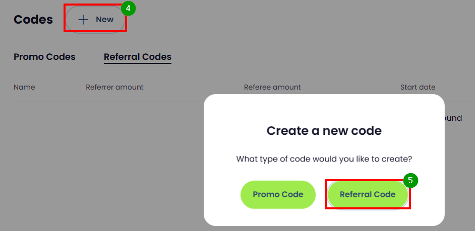Click the partially hidden 'ound' table text
The height and width of the screenshot is (231, 475).
[x=453, y=118]
